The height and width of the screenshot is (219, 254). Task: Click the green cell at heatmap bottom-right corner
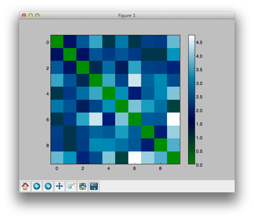[173, 158]
